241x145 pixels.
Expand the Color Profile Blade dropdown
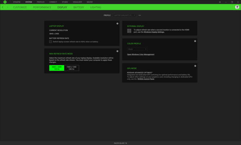(x=137, y=49)
